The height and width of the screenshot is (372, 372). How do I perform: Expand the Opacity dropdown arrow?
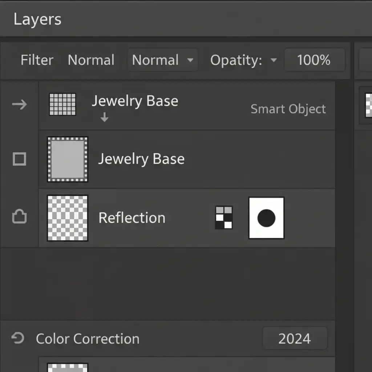[274, 60]
